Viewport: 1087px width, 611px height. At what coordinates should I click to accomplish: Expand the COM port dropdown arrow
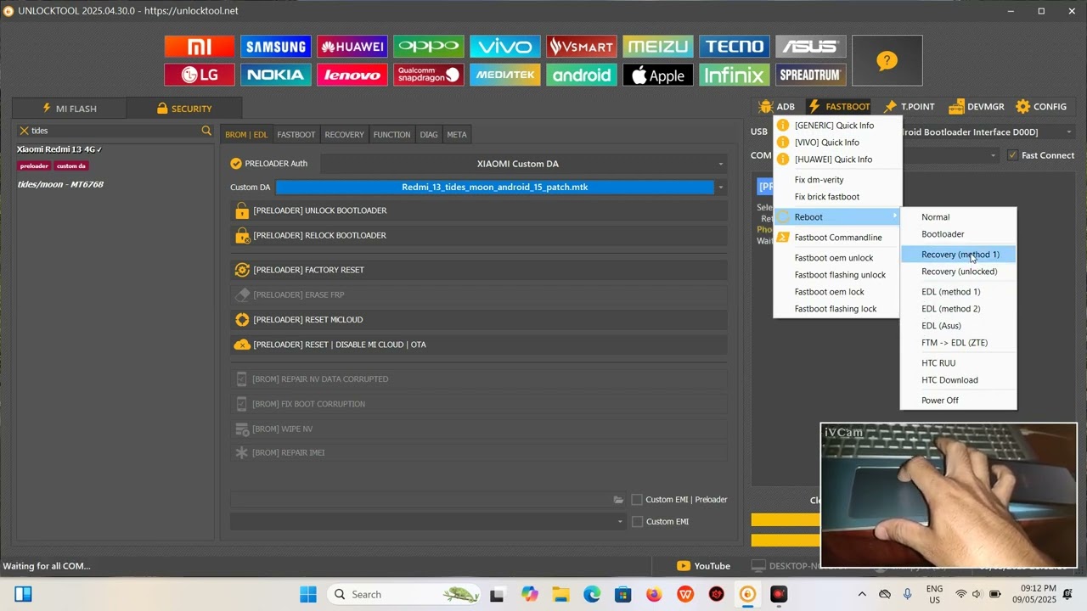(993, 155)
